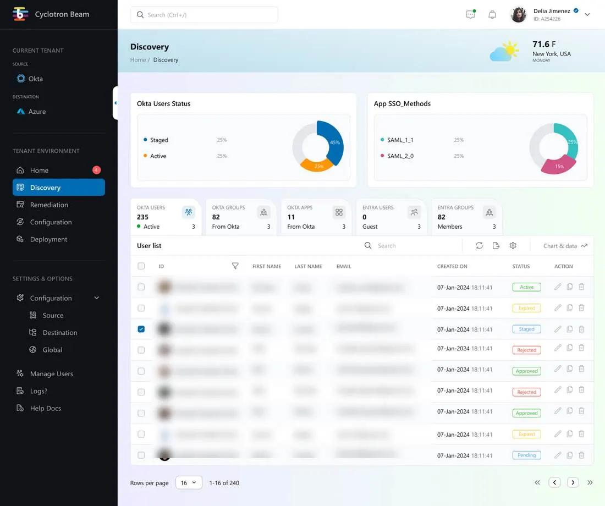The height and width of the screenshot is (506, 605).
Task: Go to next page
Action: (x=573, y=482)
